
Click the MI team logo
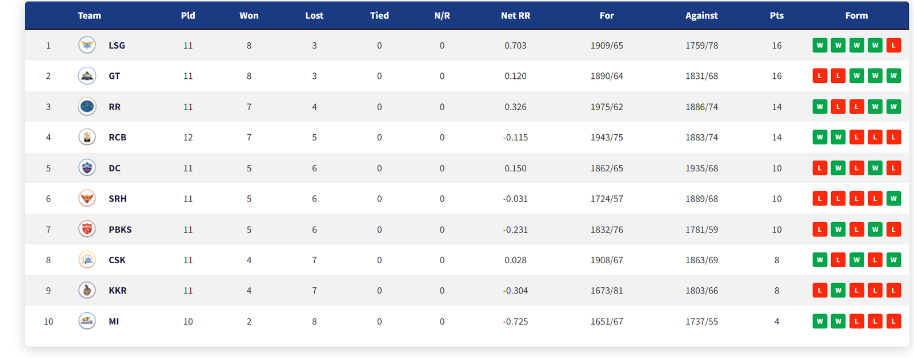(87, 321)
